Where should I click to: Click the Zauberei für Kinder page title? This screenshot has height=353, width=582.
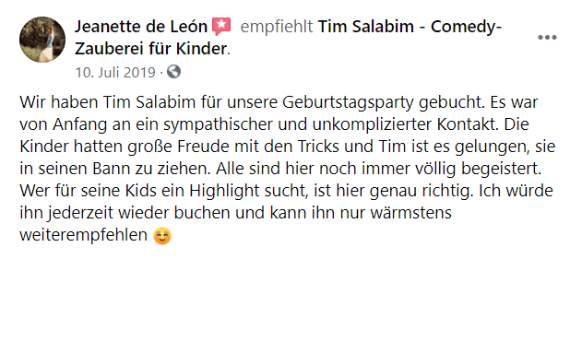pos(150,49)
